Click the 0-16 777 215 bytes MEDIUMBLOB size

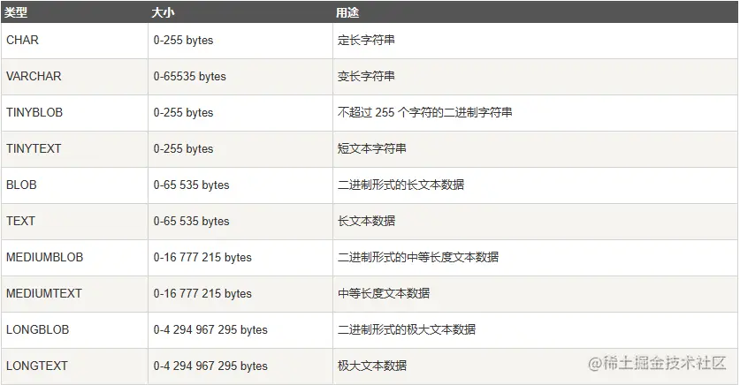tap(202, 258)
